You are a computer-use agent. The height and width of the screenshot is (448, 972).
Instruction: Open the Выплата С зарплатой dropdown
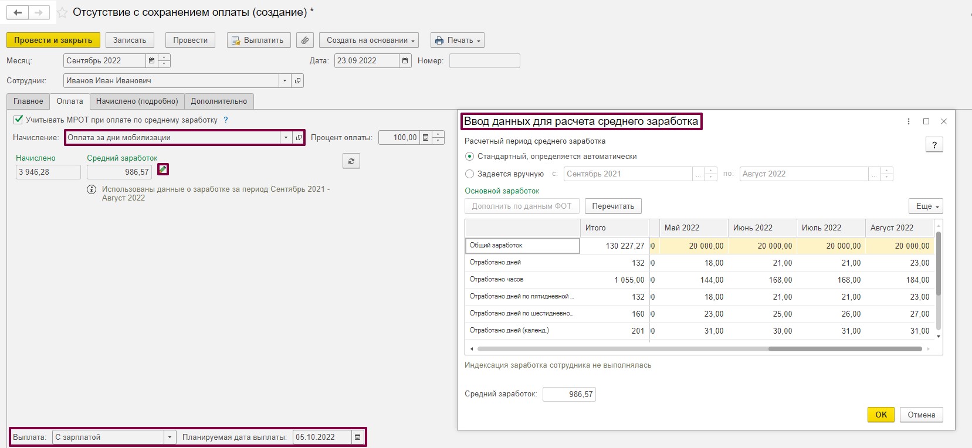[x=170, y=437]
